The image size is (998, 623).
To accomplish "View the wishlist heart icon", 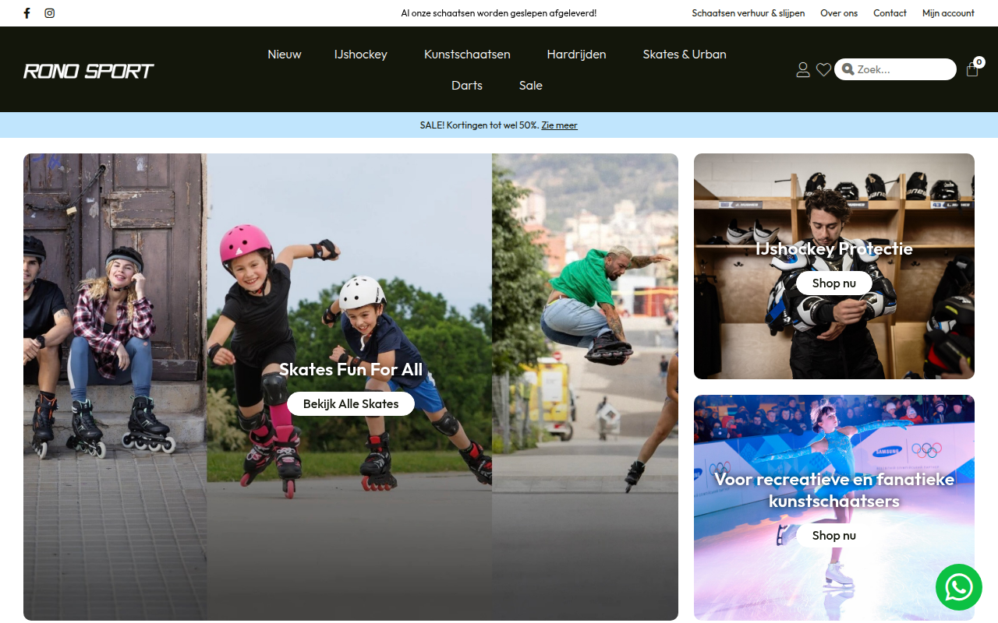I will [x=823, y=70].
